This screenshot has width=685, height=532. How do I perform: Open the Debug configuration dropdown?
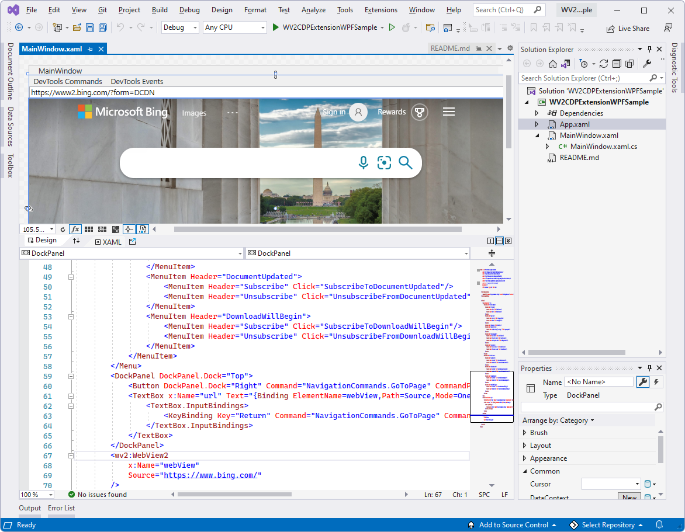pos(179,27)
